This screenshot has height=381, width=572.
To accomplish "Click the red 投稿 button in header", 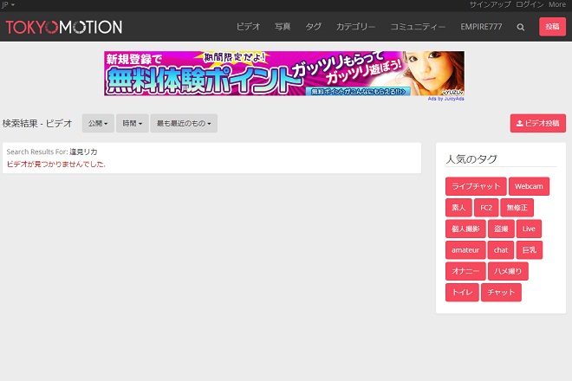I will 552,27.
